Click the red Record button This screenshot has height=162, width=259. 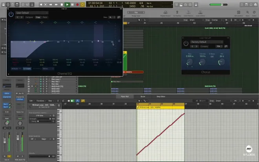coord(77,5)
